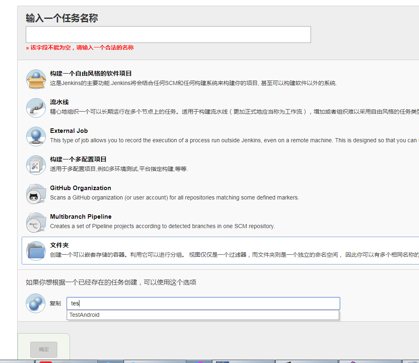Click the 如果你想根据一个已经存在的任务创建 hint text

click(111, 282)
